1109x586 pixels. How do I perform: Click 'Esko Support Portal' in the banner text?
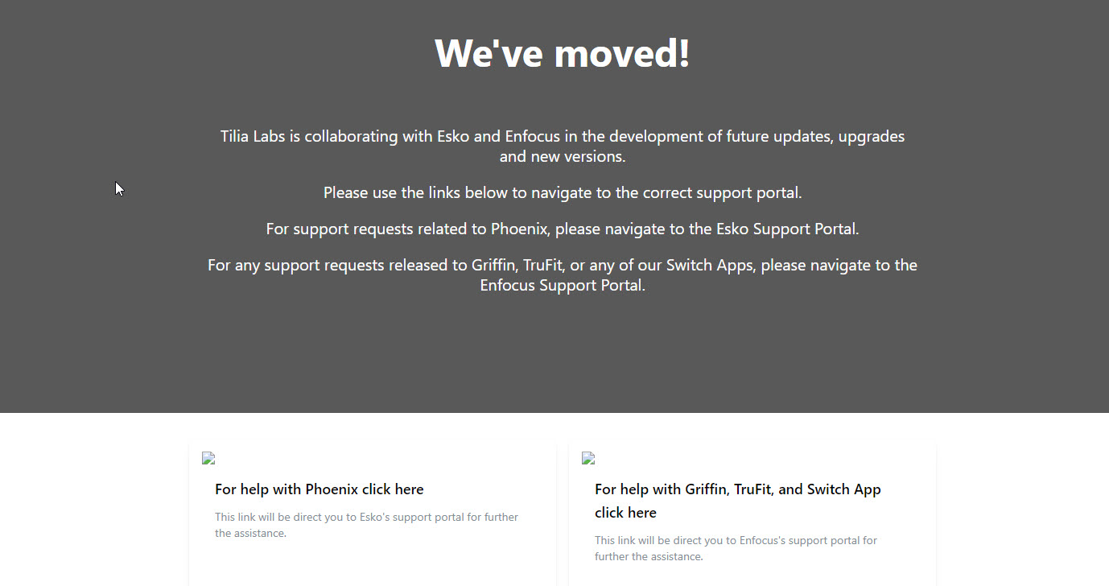pyautogui.click(x=785, y=229)
